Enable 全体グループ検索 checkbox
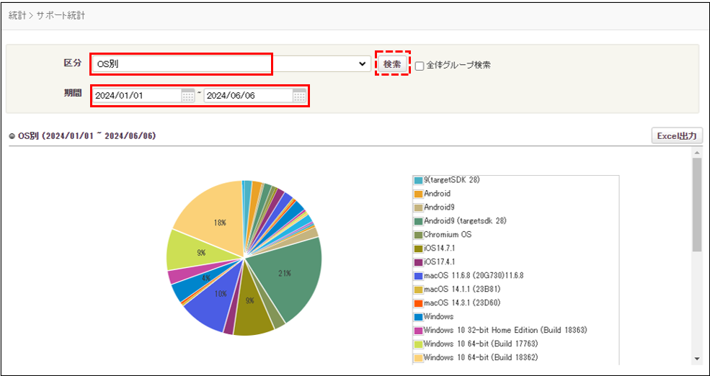710x376 pixels. 420,66
